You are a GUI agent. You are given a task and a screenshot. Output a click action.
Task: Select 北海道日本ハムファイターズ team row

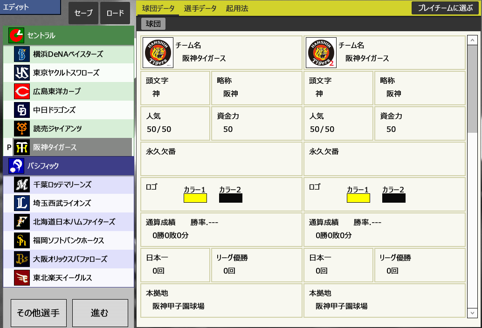(x=69, y=222)
